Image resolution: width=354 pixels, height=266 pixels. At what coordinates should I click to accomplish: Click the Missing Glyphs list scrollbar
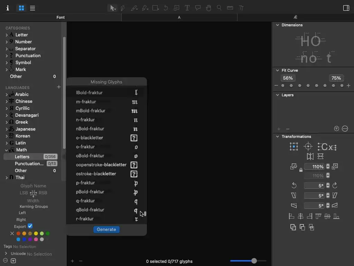tap(145, 213)
